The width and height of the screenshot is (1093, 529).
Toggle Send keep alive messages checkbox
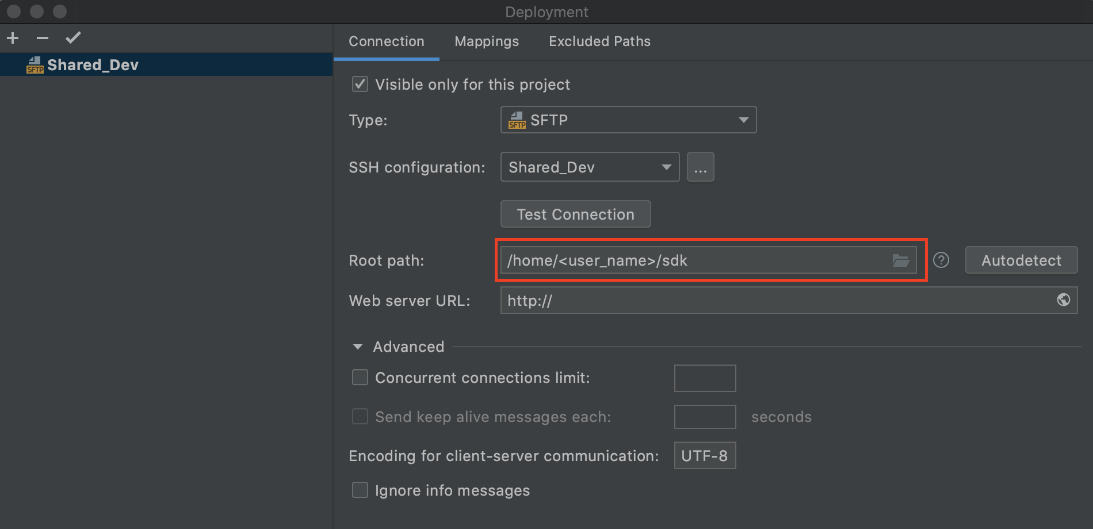(360, 416)
